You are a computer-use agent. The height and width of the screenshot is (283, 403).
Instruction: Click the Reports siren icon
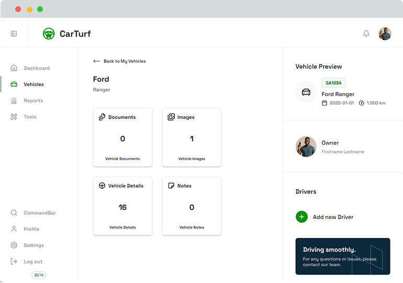pyautogui.click(x=14, y=100)
